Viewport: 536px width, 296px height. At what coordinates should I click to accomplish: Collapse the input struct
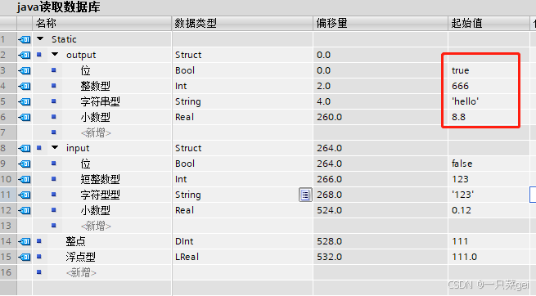coord(55,147)
